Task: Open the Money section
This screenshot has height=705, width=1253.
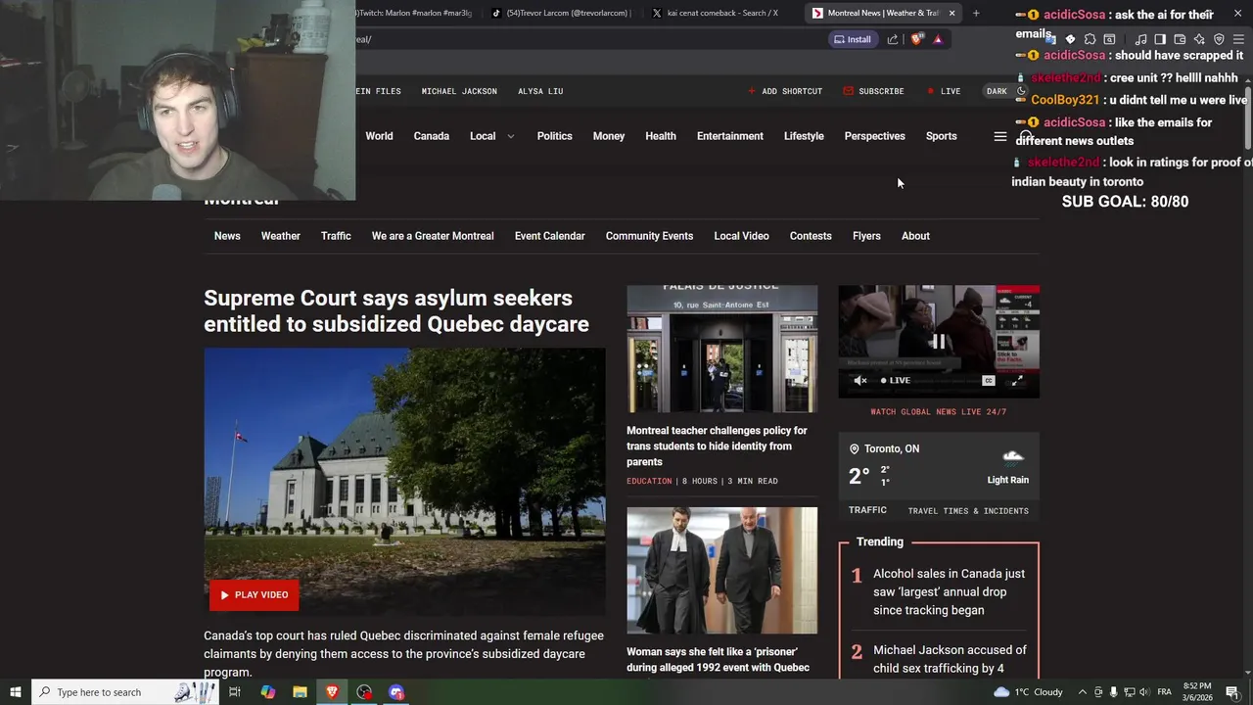Action: tap(608, 136)
